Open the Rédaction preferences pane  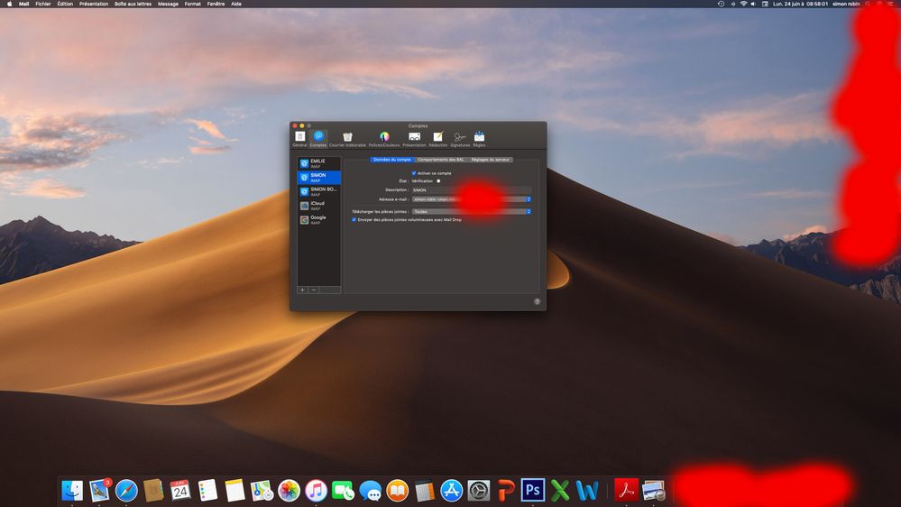pyautogui.click(x=438, y=138)
